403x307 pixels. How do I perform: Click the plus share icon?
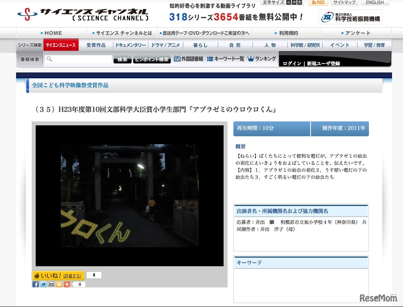click(x=67, y=284)
